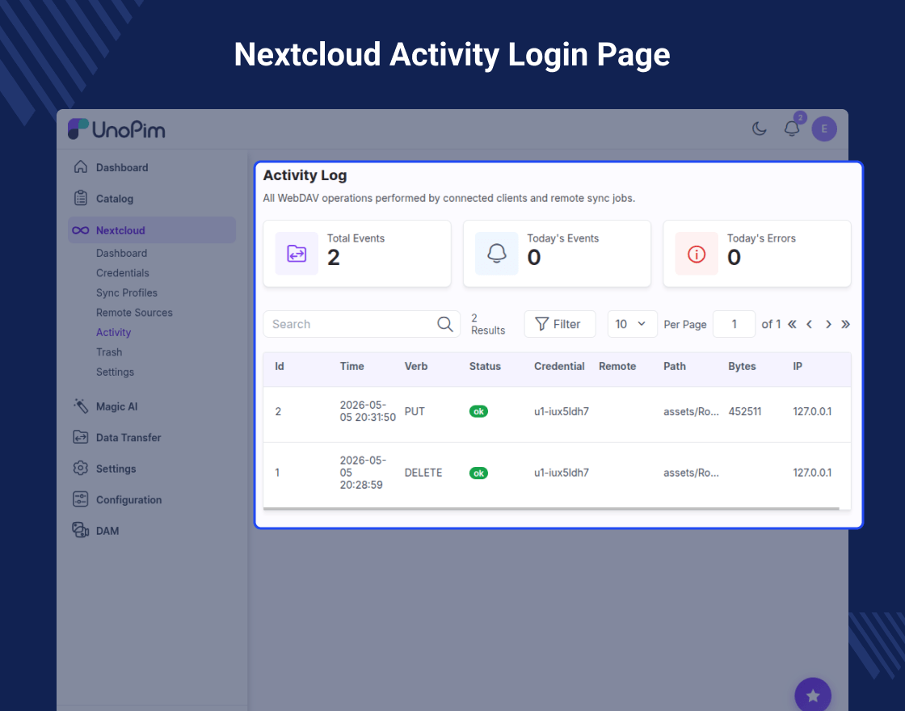The height and width of the screenshot is (711, 905).
Task: Click the 452511 bytes value
Action: [x=744, y=411]
